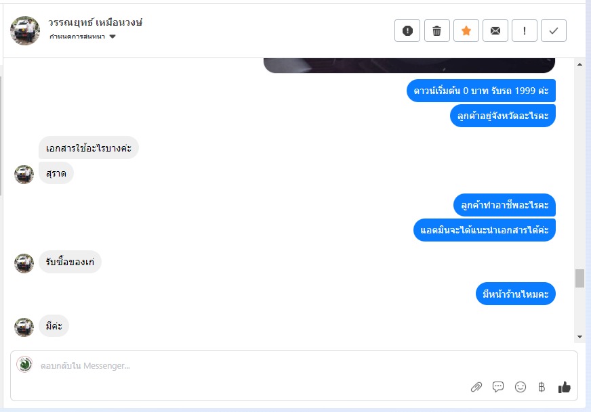This screenshot has height=412, width=591.
Task: Open the customer profile picture in header
Action: coord(25,30)
